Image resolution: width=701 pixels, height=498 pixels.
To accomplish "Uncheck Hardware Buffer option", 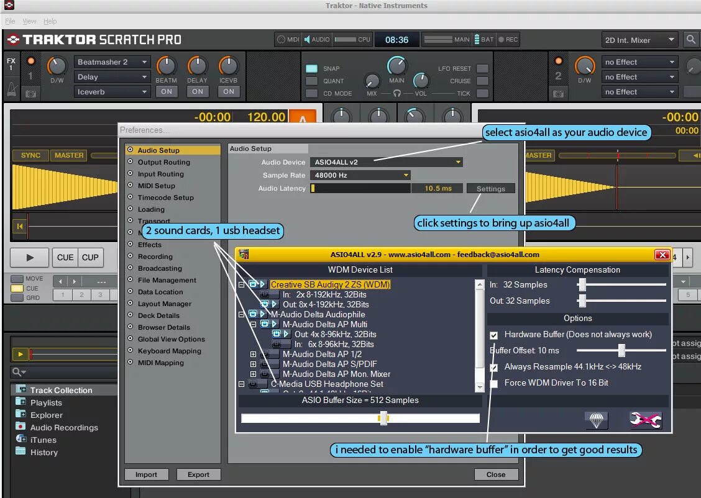I will tap(493, 335).
